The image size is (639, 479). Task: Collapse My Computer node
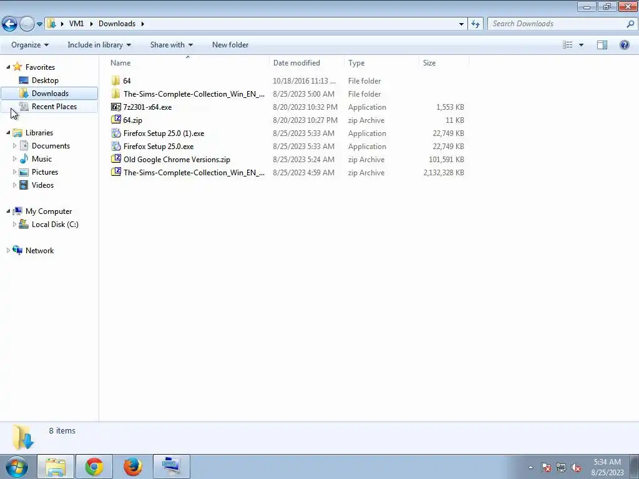point(8,211)
